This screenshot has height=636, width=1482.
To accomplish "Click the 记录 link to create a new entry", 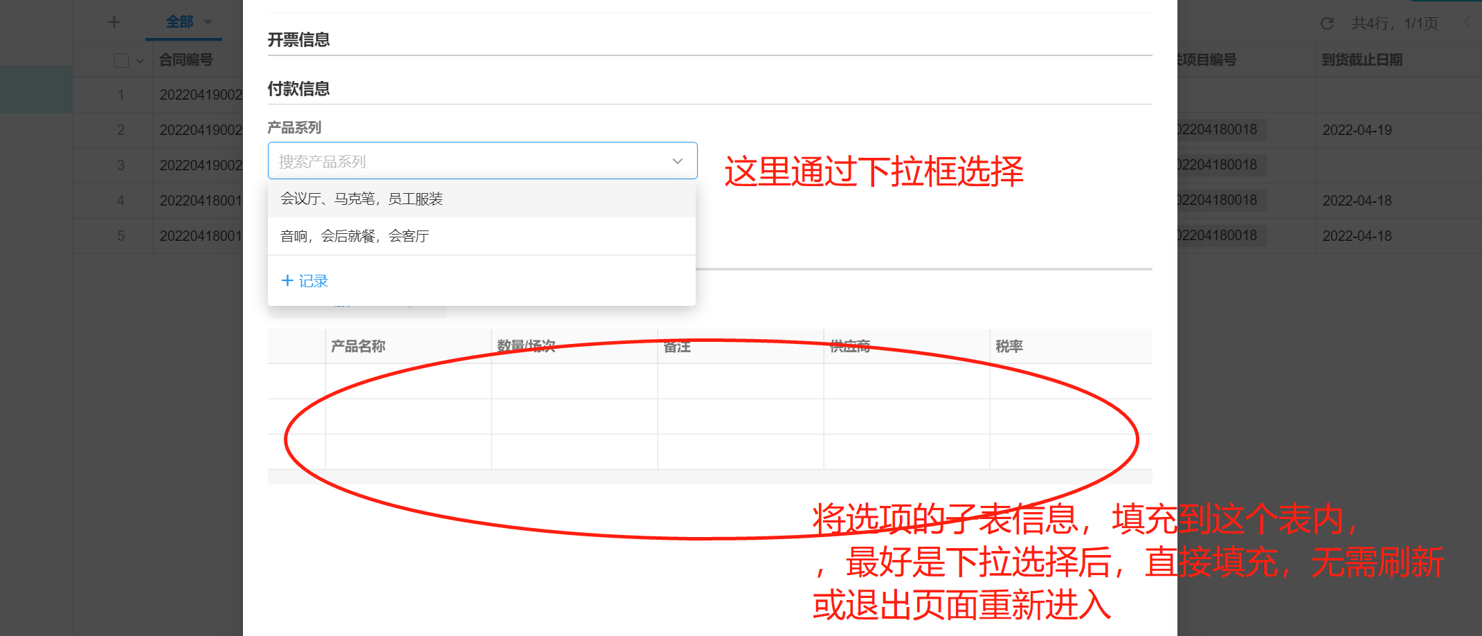I will [315, 280].
